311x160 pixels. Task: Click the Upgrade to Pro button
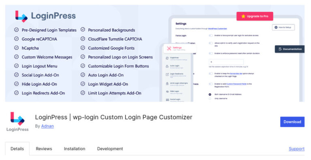(255, 16)
